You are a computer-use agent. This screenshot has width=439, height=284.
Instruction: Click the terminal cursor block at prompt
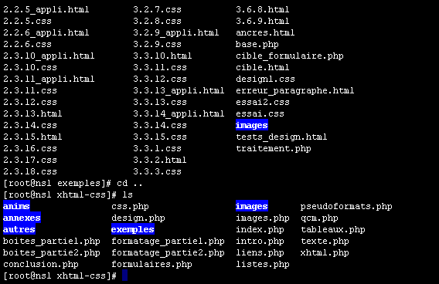coord(125,276)
